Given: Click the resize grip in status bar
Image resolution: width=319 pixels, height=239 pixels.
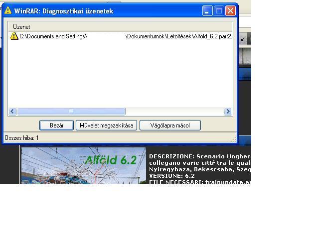Looking at the screenshot, I should point(234,139).
